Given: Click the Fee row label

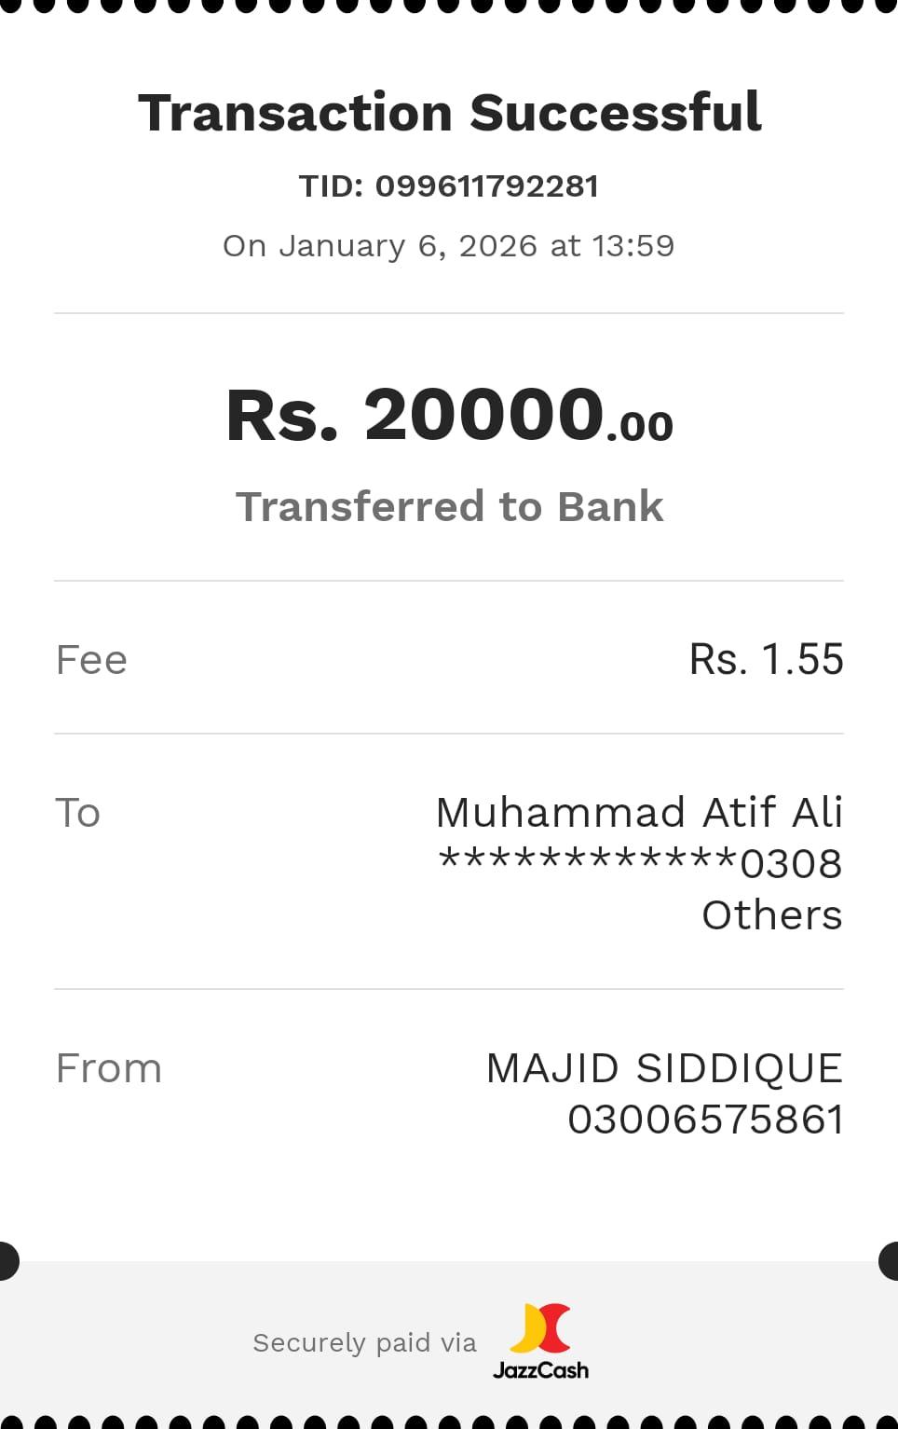Looking at the screenshot, I should [91, 660].
